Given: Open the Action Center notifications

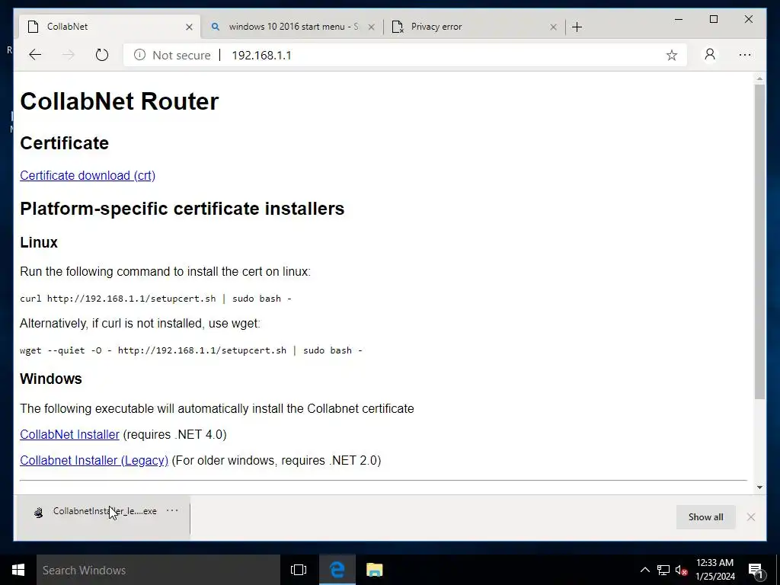Looking at the screenshot, I should (756, 570).
